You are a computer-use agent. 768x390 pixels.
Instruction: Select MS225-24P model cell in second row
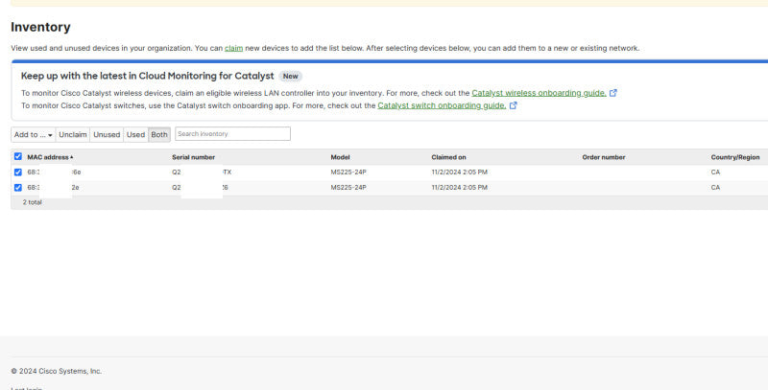(348, 187)
